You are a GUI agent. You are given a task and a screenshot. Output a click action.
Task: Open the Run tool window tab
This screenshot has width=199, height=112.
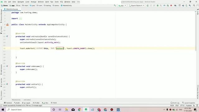45,103
